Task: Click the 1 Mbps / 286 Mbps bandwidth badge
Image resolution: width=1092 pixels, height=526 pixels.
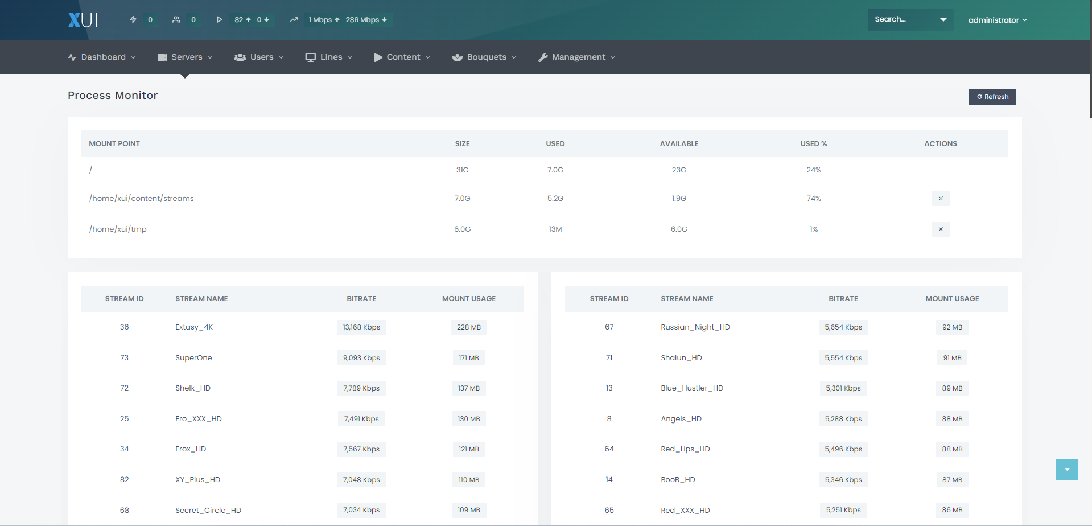Action: point(348,20)
